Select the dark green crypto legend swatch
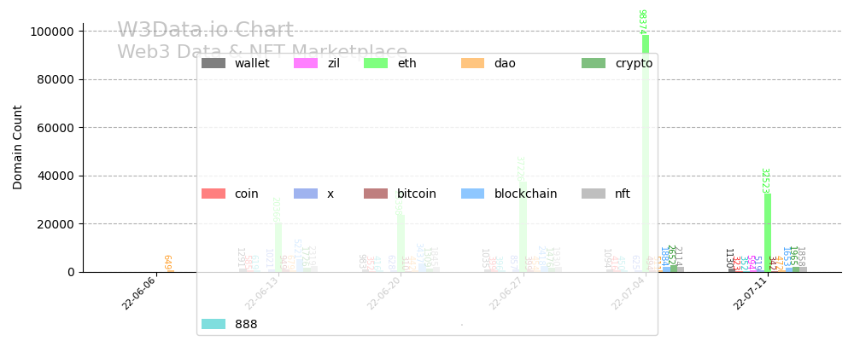 pyautogui.click(x=594, y=63)
